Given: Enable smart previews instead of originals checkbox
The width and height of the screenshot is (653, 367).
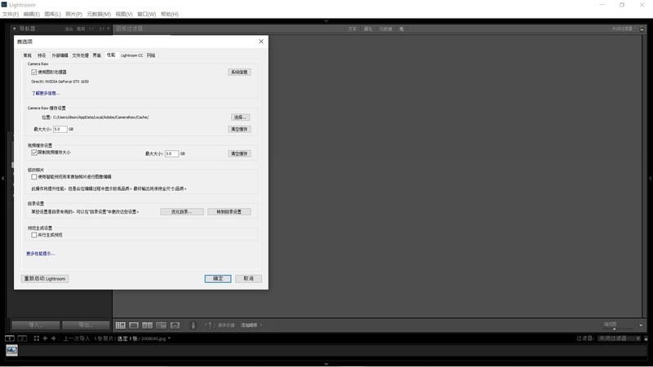Looking at the screenshot, I should 34,177.
